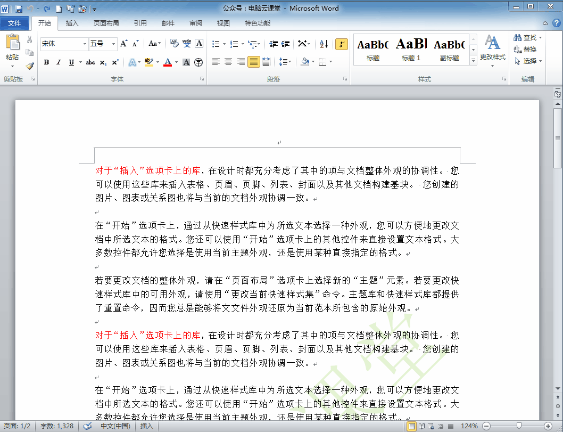This screenshot has width=563, height=432.
Task: Open the 文件 File tab
Action: (14, 23)
